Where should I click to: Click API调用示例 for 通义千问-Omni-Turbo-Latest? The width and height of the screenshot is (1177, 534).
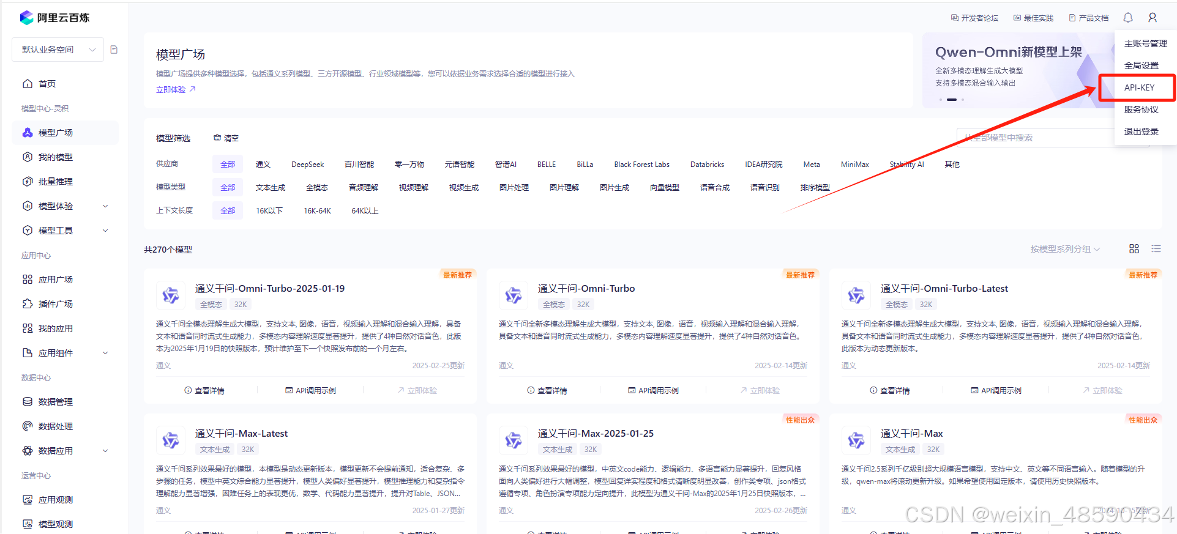[996, 390]
